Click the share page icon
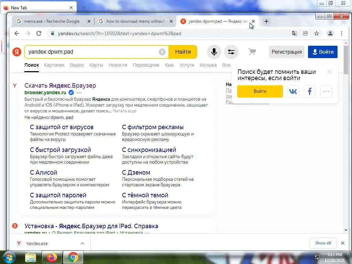 coord(305,33)
